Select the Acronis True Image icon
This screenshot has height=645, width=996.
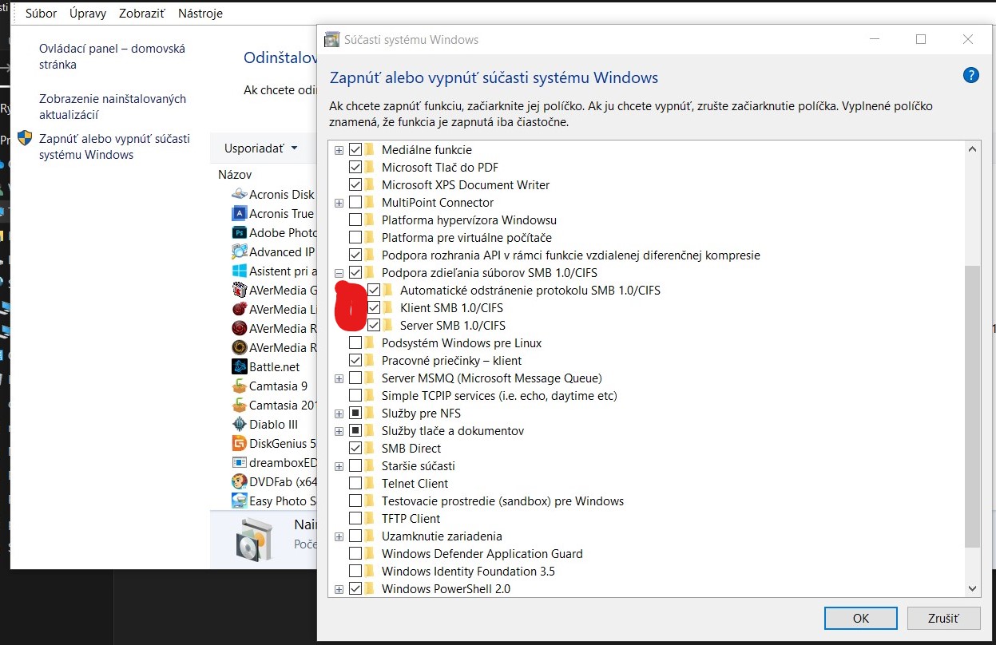[239, 214]
